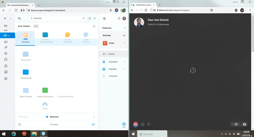Select the tab with the orange icon
The width and height of the screenshot is (254, 137).
(x=25, y=38)
